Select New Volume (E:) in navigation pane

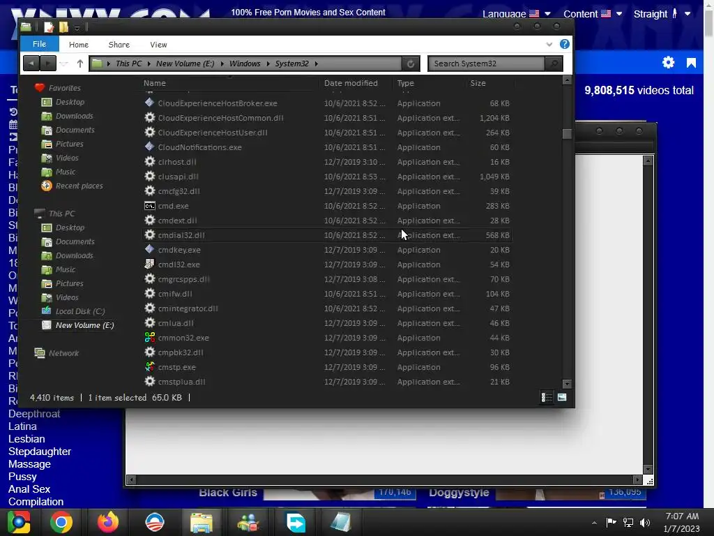(84, 325)
